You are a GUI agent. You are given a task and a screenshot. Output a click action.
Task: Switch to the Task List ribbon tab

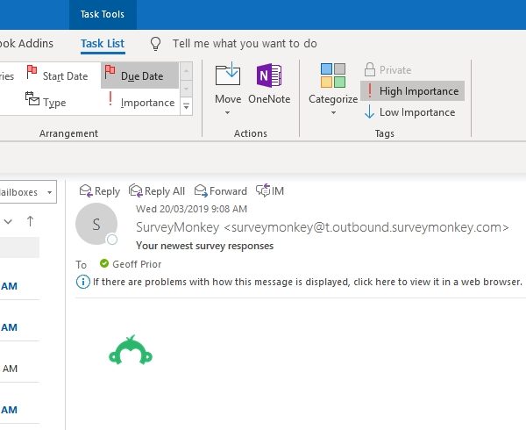click(x=103, y=44)
